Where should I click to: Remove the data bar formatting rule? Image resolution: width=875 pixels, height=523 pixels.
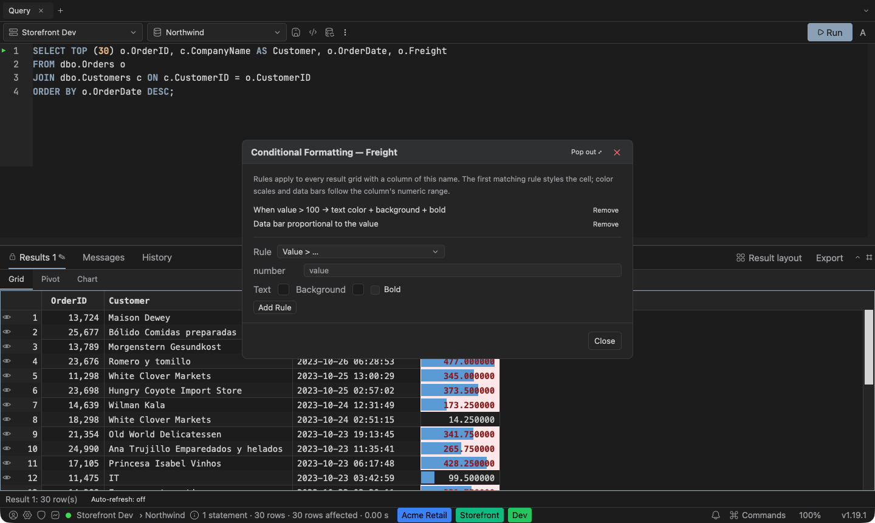coord(606,224)
